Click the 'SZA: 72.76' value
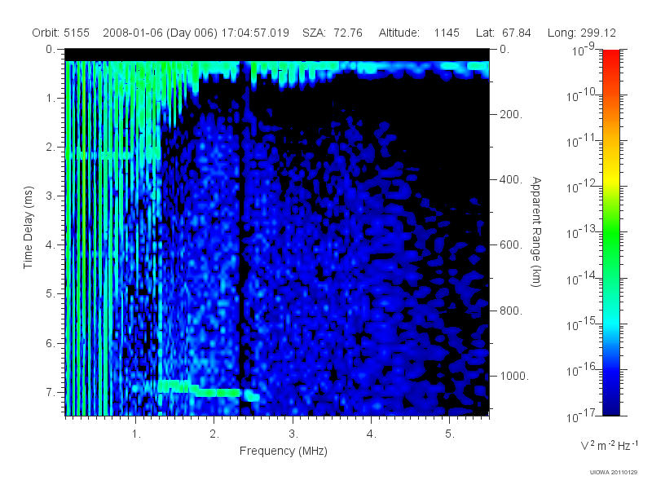 333,33
